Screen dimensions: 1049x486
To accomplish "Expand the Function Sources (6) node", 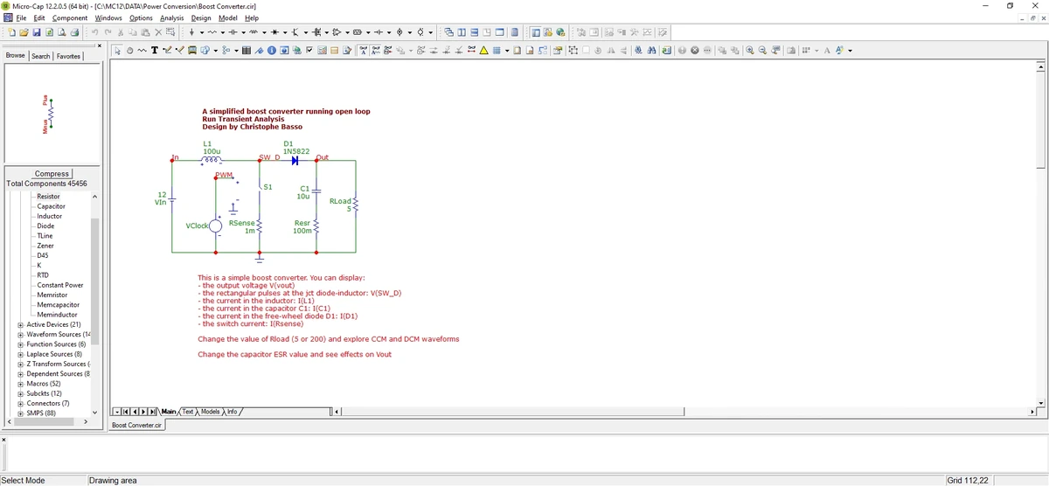I will pos(20,344).
